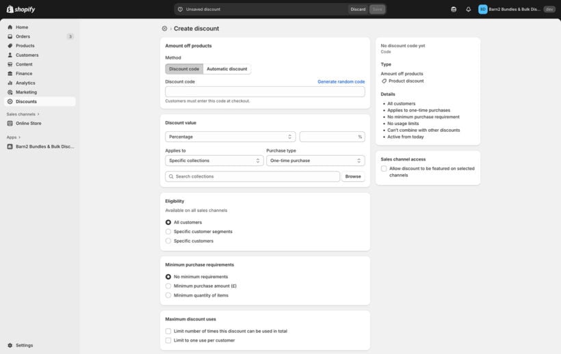Open Customers in sidebar
The width and height of the screenshot is (561, 354).
pos(40,55)
